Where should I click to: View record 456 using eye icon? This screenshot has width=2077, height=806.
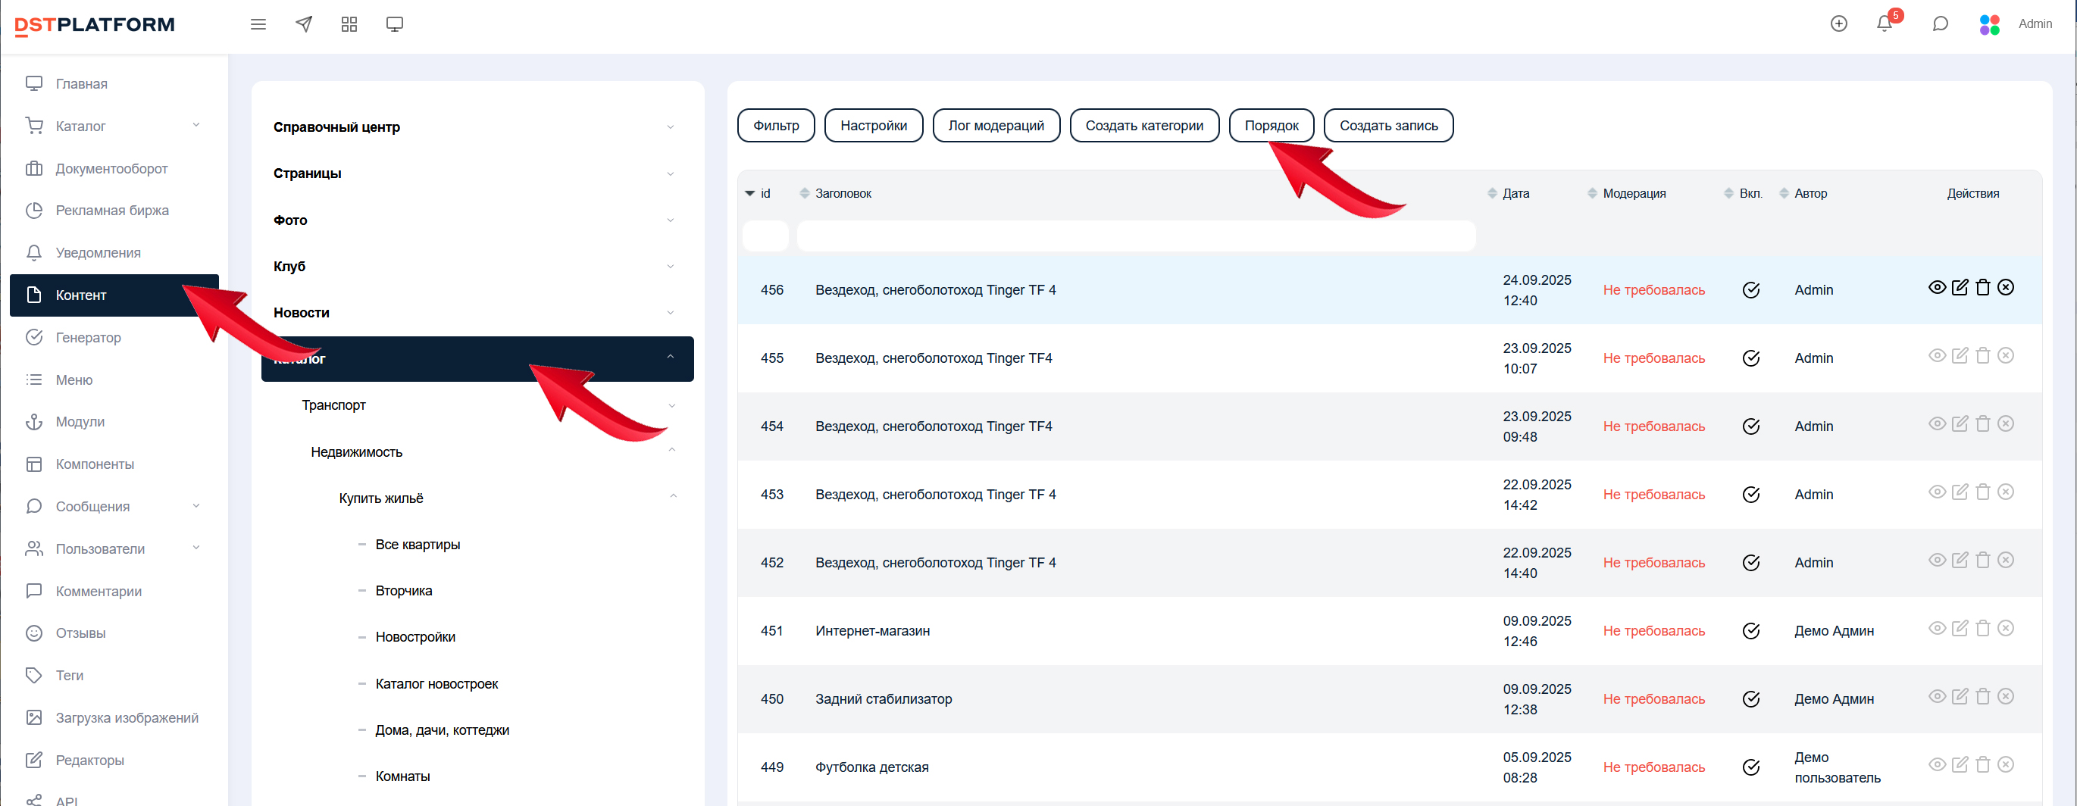[1937, 288]
